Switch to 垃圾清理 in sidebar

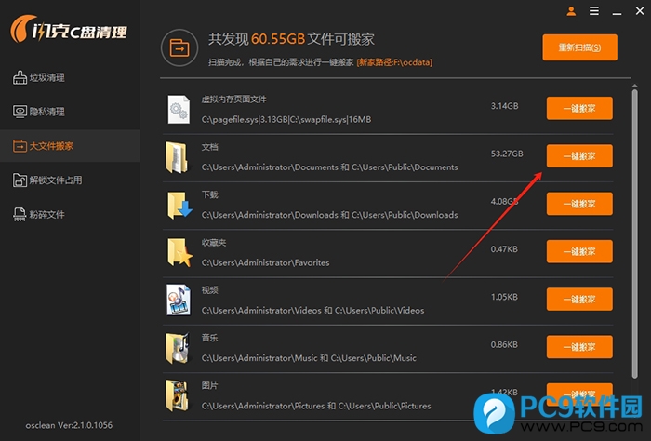pos(46,77)
